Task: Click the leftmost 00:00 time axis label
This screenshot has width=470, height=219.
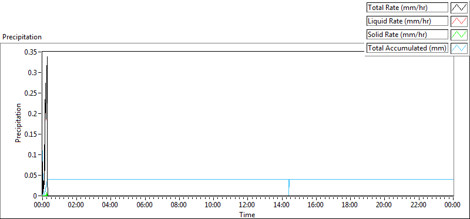Action: pos(42,205)
